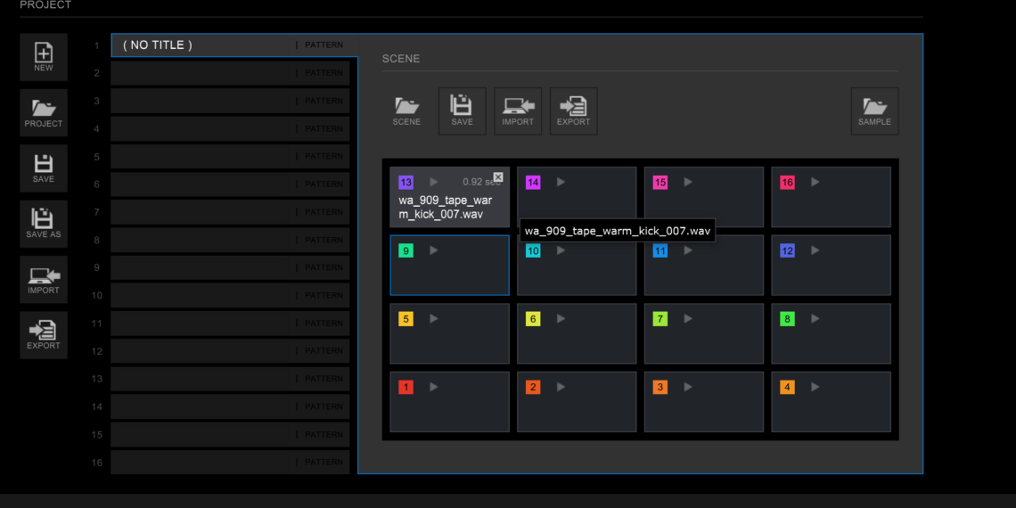Image resolution: width=1016 pixels, height=508 pixels.
Task: Click the pink number 16 pad swatch
Action: 787,183
